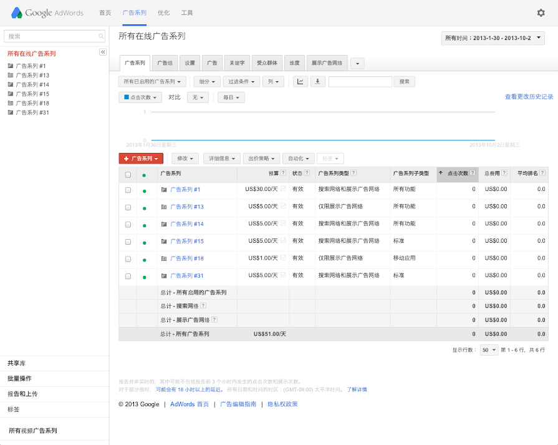
Task: Open the date range dropdown
Action: click(493, 38)
